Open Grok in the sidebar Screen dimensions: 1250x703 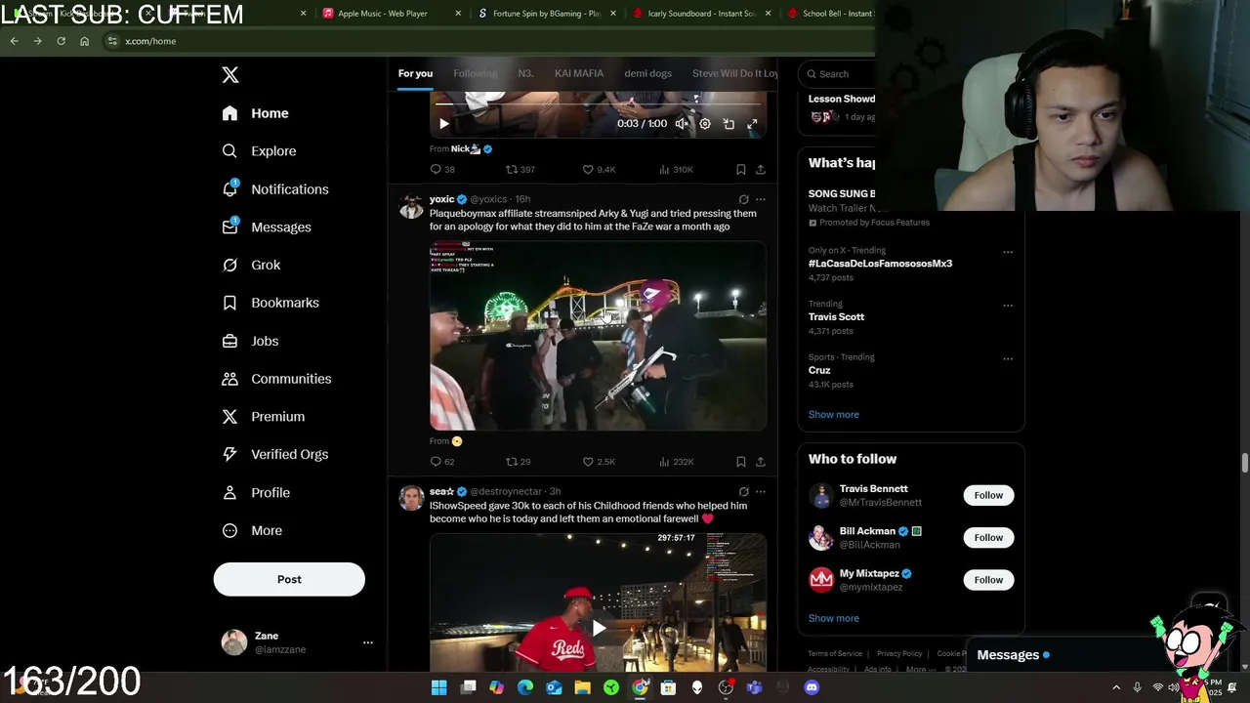(252, 266)
